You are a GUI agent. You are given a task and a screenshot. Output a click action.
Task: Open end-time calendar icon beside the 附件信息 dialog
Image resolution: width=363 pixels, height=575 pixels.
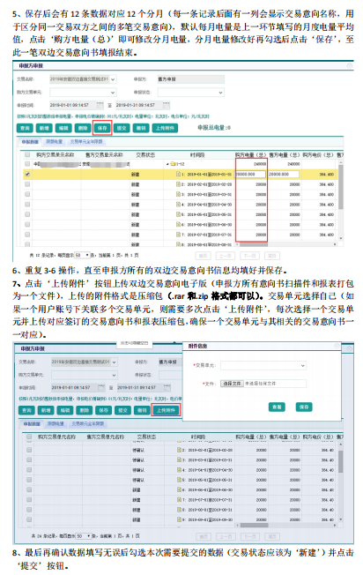pos(167,388)
